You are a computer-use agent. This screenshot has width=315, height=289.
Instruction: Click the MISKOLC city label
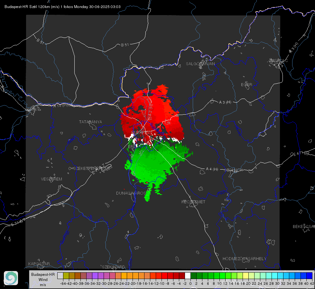279,60
